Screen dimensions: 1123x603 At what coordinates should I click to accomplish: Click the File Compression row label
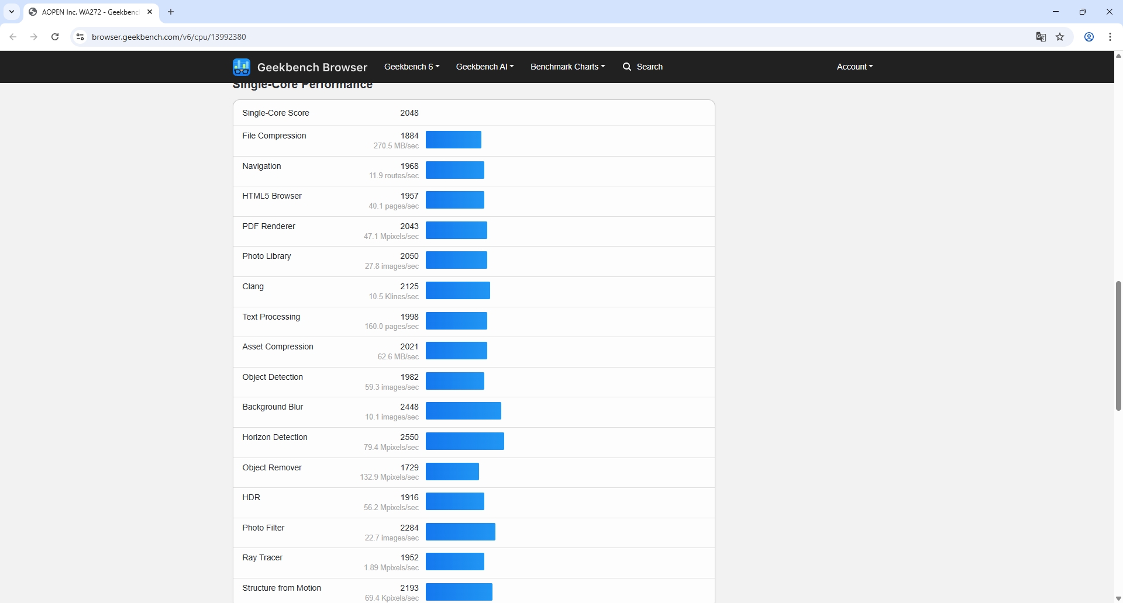click(274, 136)
